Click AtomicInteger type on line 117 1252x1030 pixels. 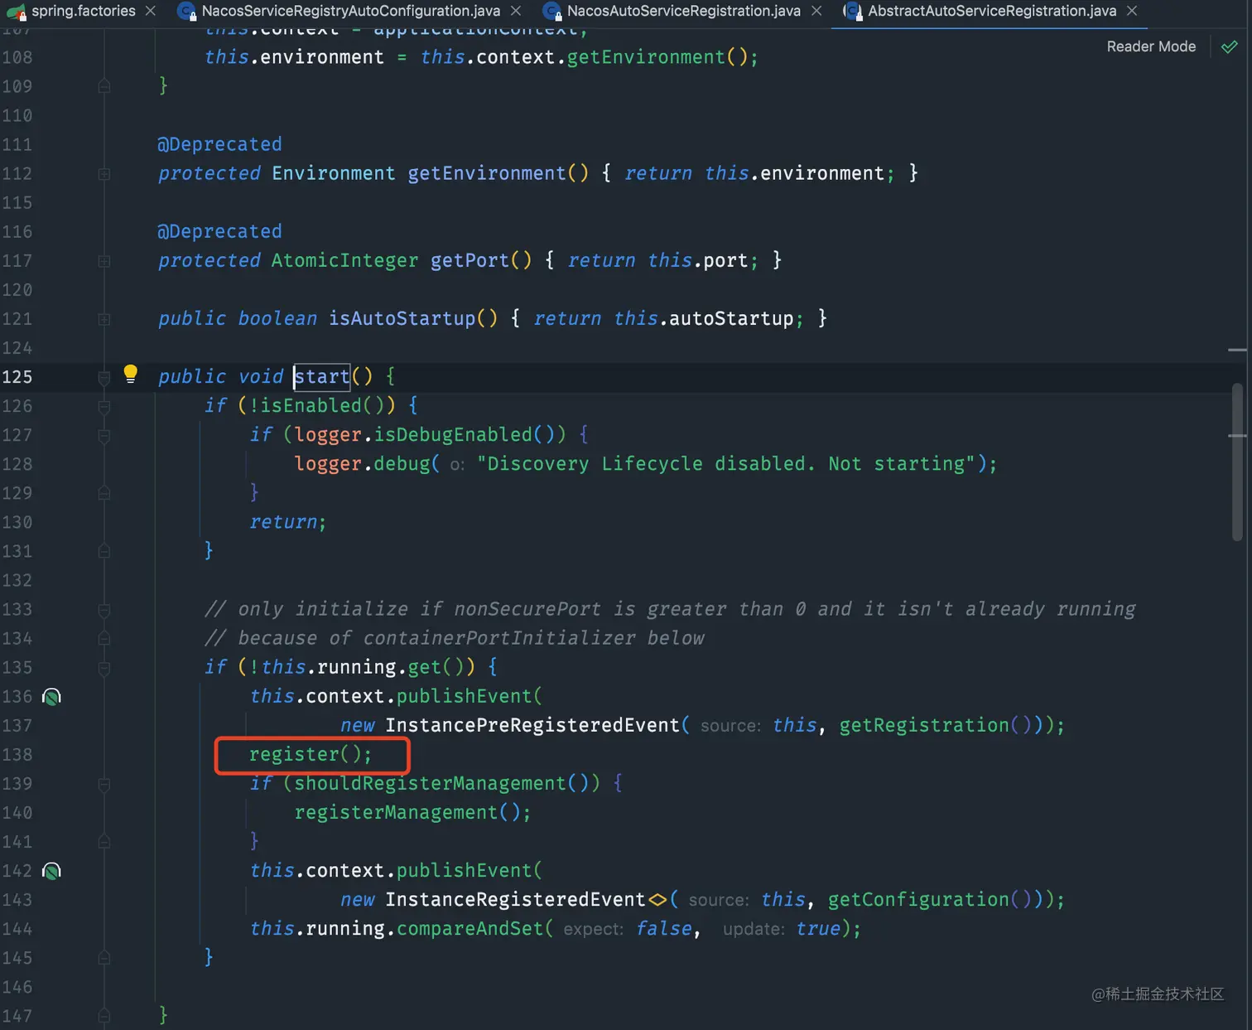click(x=345, y=260)
